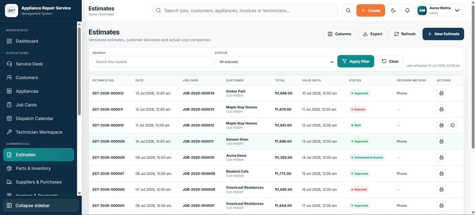Click customer Bluebird Cafe

tap(237, 171)
